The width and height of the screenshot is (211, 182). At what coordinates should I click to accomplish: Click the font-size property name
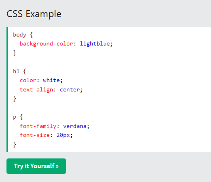[35, 135]
